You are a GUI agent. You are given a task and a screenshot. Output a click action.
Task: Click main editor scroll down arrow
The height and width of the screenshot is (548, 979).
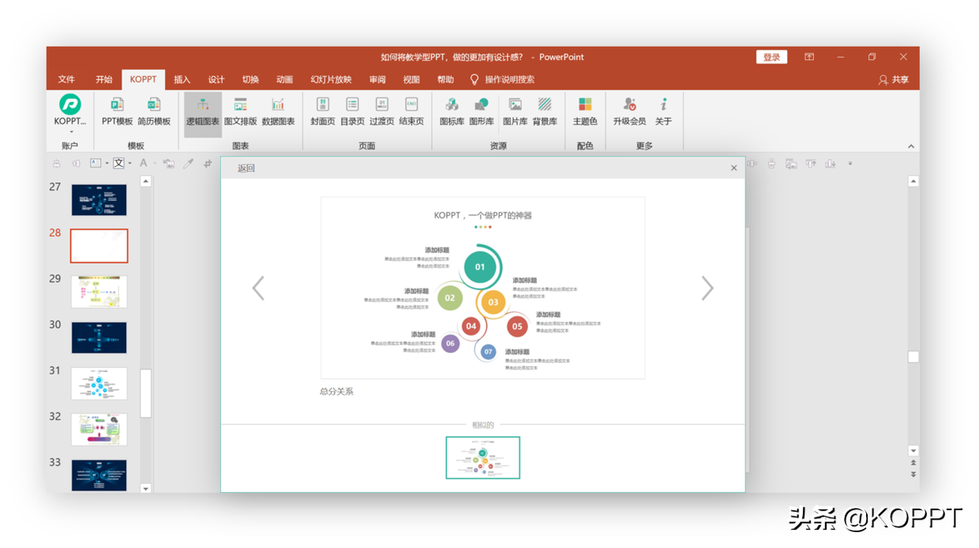click(x=913, y=451)
